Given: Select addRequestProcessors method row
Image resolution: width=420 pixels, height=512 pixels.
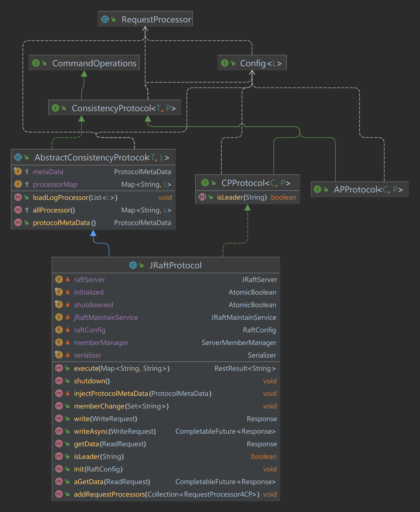Looking at the screenshot, I should (166, 494).
